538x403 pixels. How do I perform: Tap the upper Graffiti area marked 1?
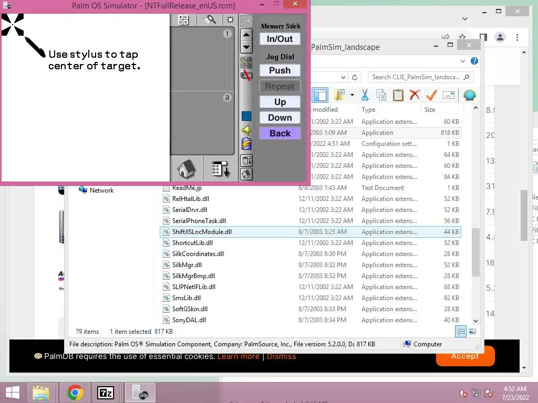[x=202, y=59]
